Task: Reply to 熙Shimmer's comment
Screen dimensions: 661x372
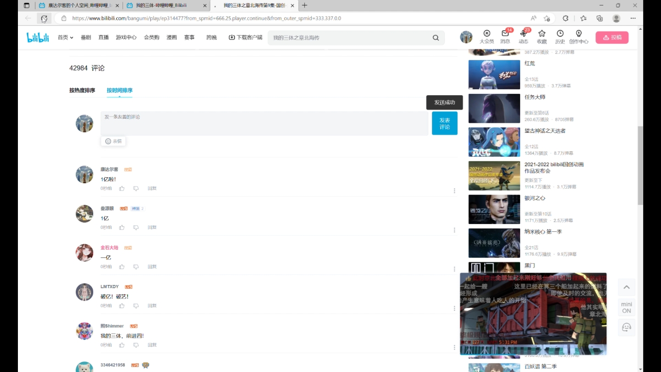Action: pos(152,345)
